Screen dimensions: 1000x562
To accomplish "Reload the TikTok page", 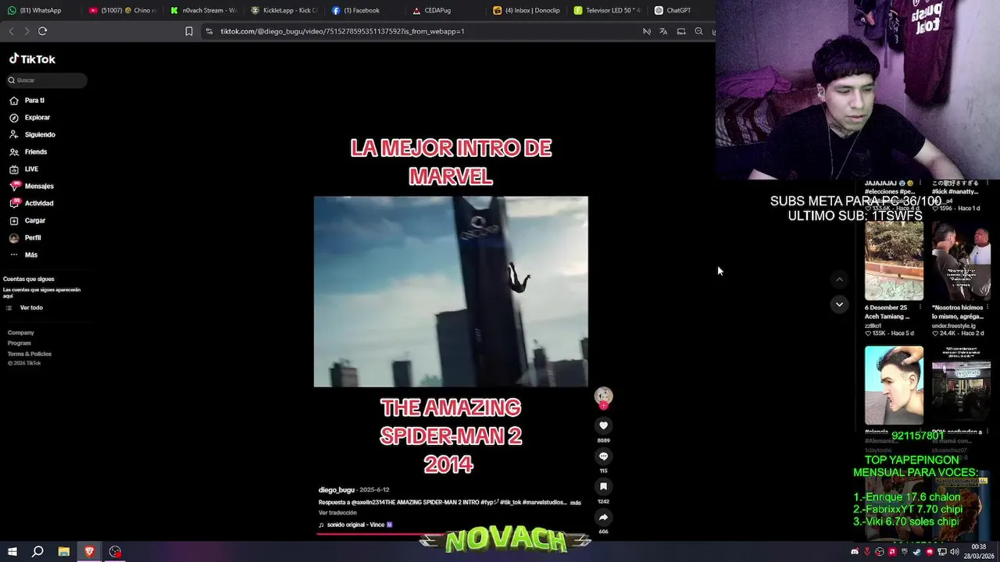I will coord(42,31).
